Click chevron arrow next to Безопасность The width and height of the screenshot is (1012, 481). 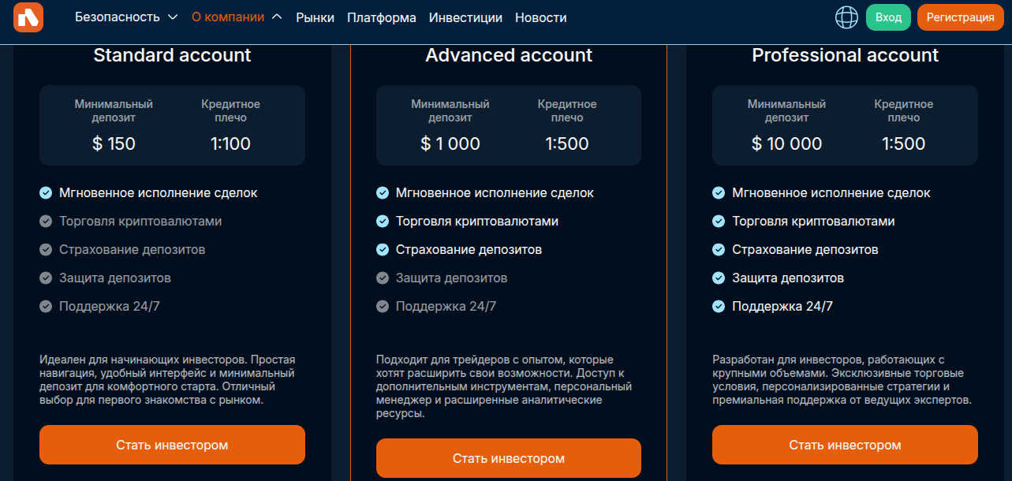pyautogui.click(x=174, y=17)
